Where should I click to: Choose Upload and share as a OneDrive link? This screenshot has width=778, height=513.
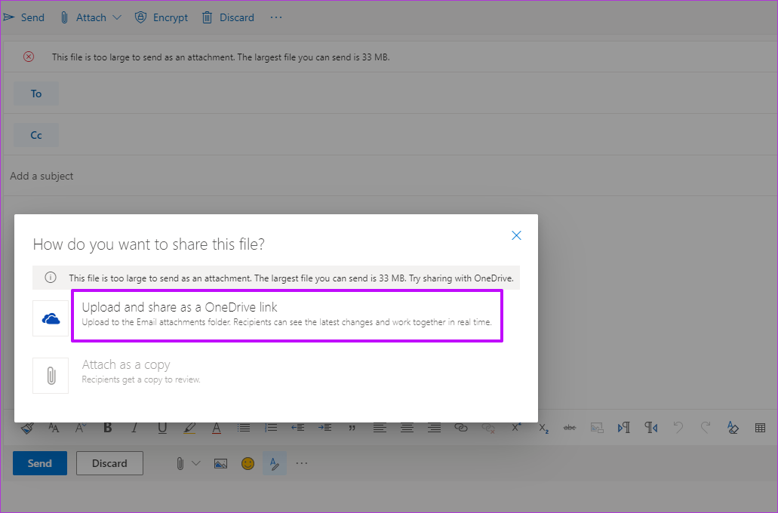click(x=287, y=315)
